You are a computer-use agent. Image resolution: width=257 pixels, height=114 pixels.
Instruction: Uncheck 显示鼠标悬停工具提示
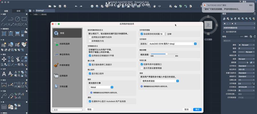pyautogui.click(x=90, y=64)
